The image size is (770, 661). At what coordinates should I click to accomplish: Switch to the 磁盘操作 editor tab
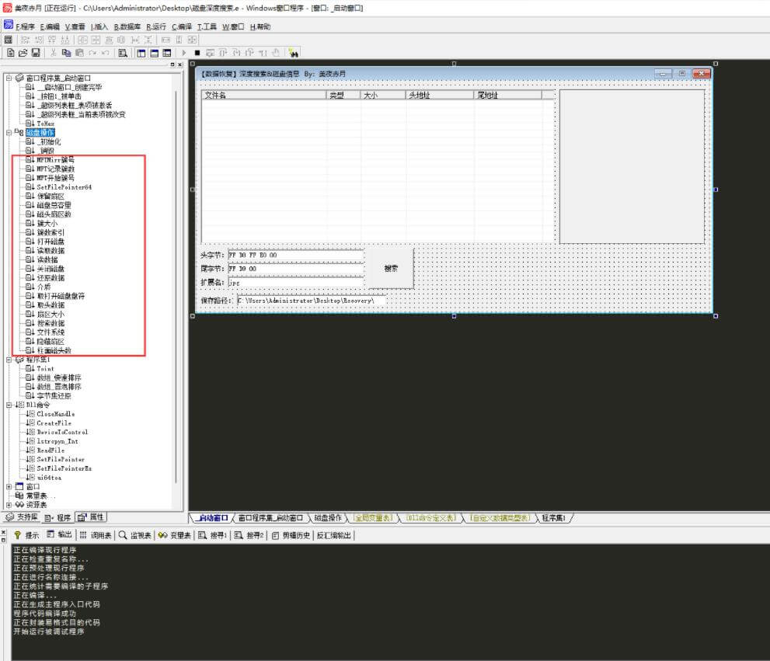pyautogui.click(x=327, y=517)
